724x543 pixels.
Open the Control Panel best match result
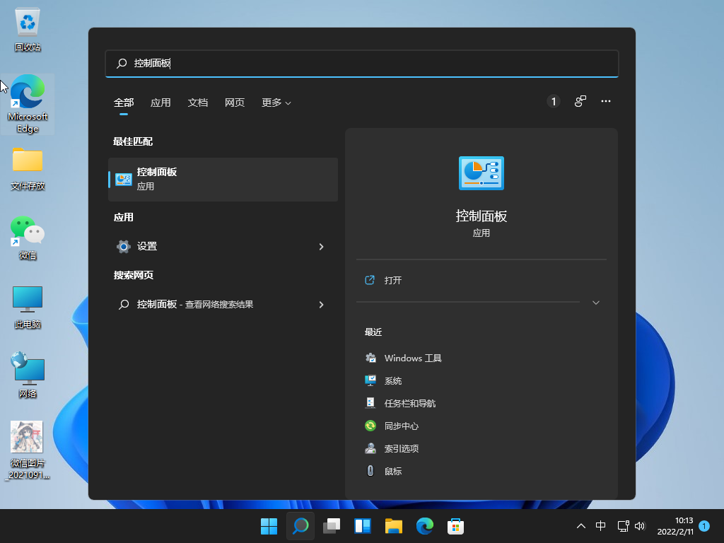coord(223,179)
